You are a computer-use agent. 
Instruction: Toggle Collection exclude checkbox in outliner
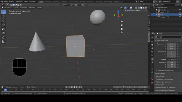(156, 10)
